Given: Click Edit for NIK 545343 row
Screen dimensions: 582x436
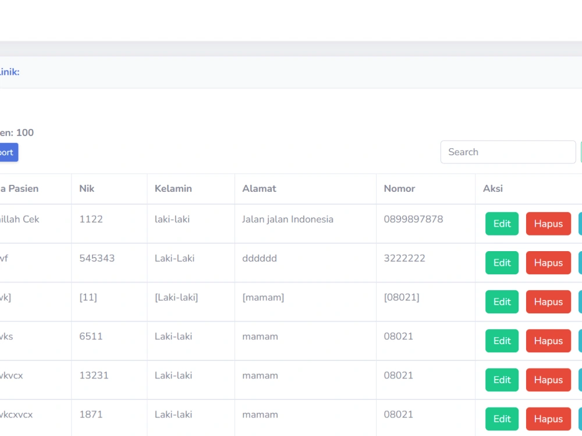Looking at the screenshot, I should click(502, 263).
